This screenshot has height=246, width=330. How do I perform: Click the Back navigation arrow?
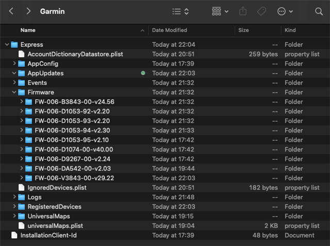coord(11,11)
